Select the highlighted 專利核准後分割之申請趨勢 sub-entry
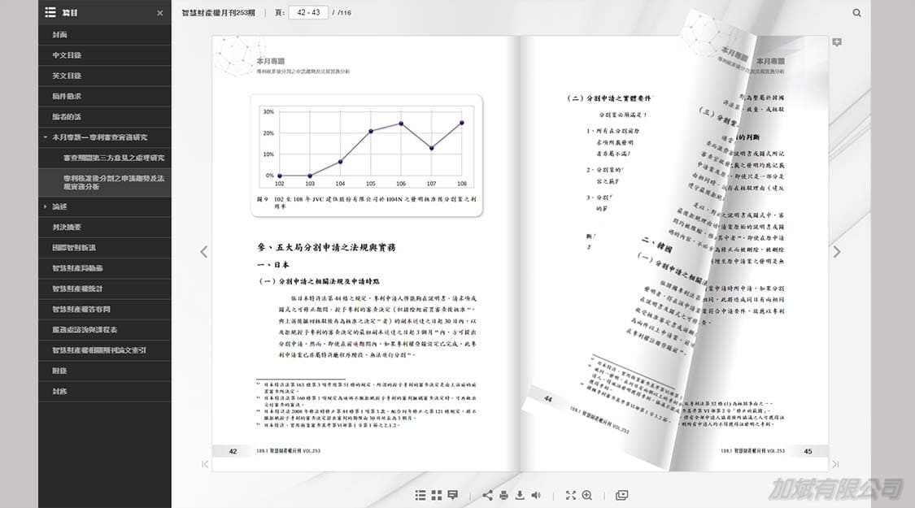The height and width of the screenshot is (508, 915). click(x=105, y=183)
